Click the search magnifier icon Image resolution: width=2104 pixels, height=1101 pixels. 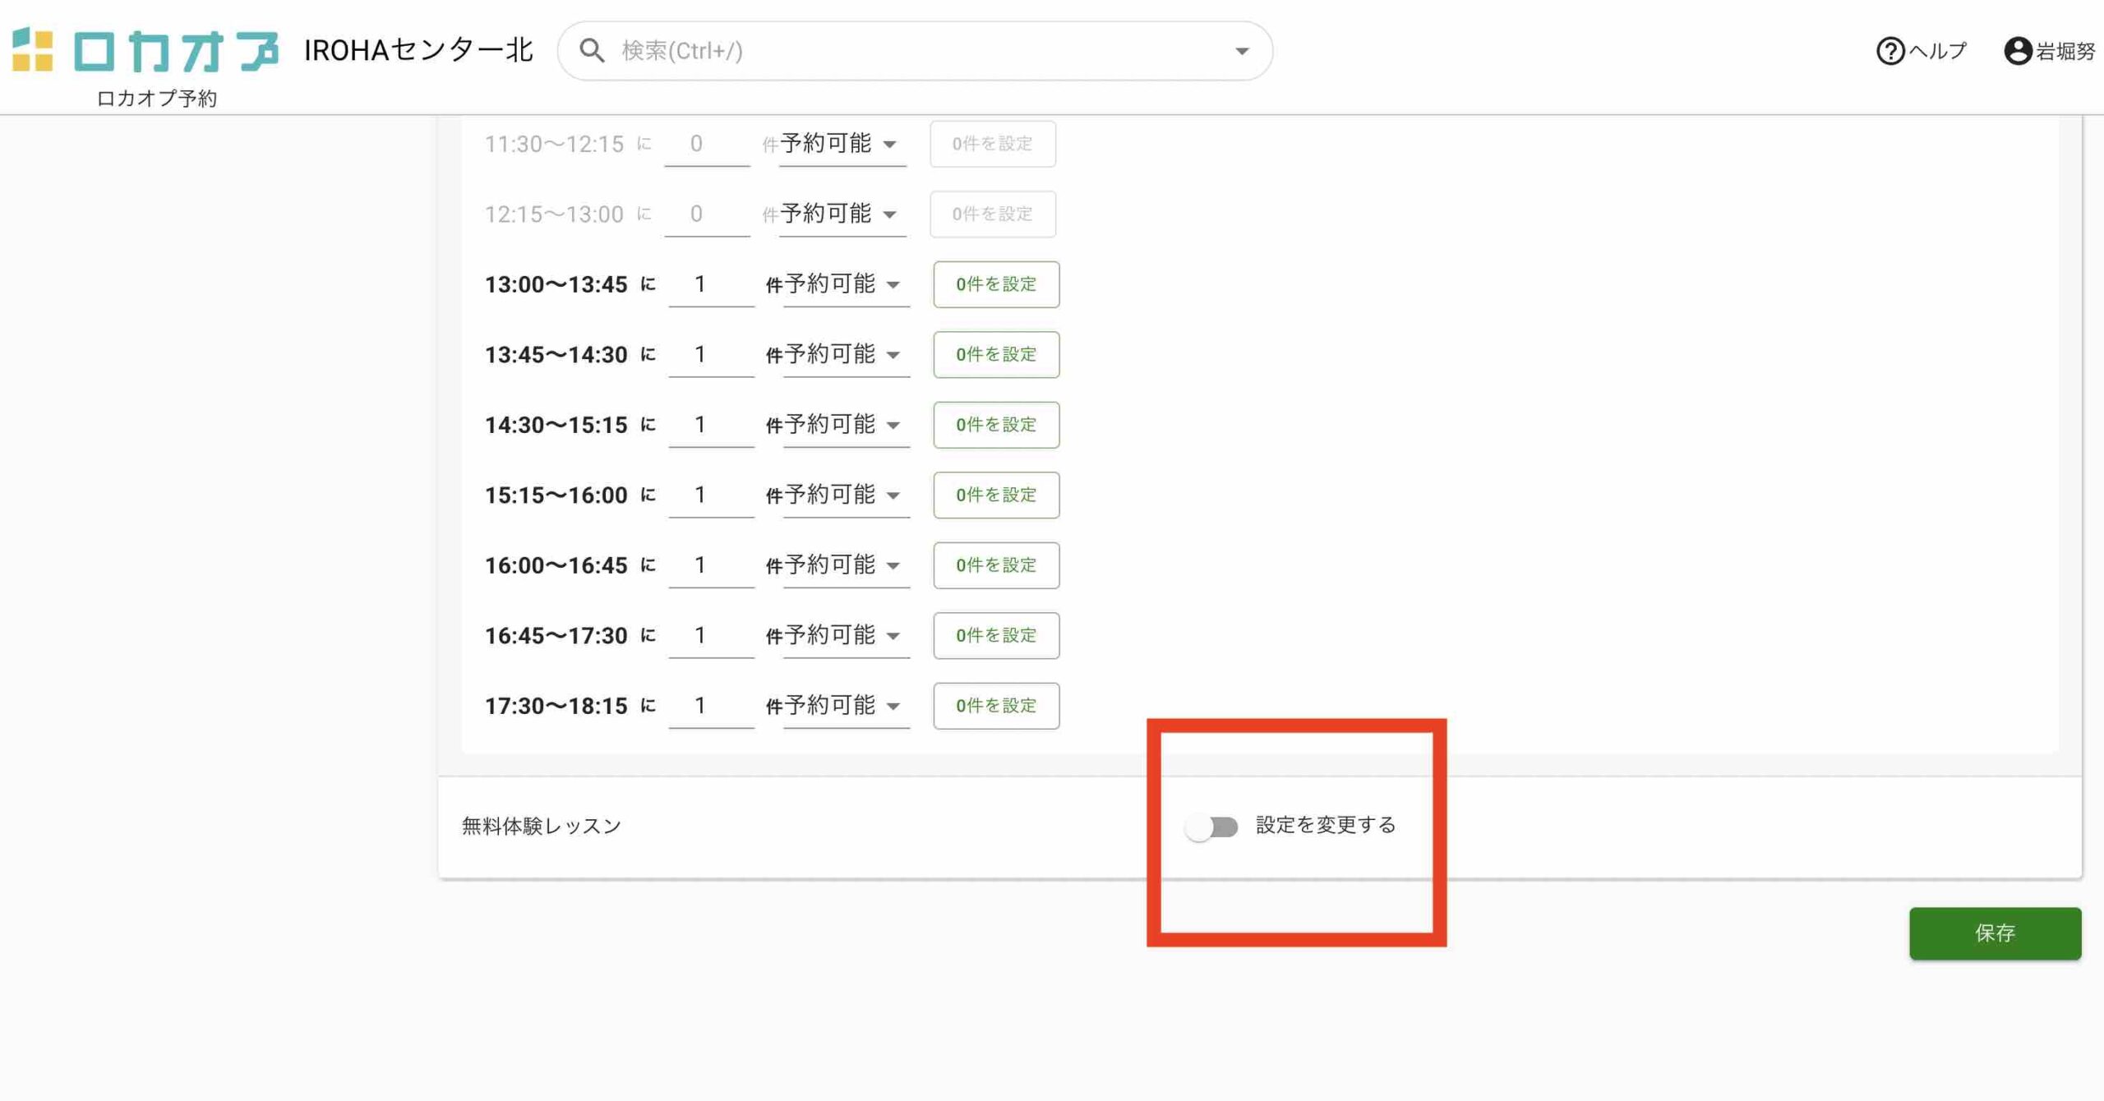pyautogui.click(x=591, y=51)
